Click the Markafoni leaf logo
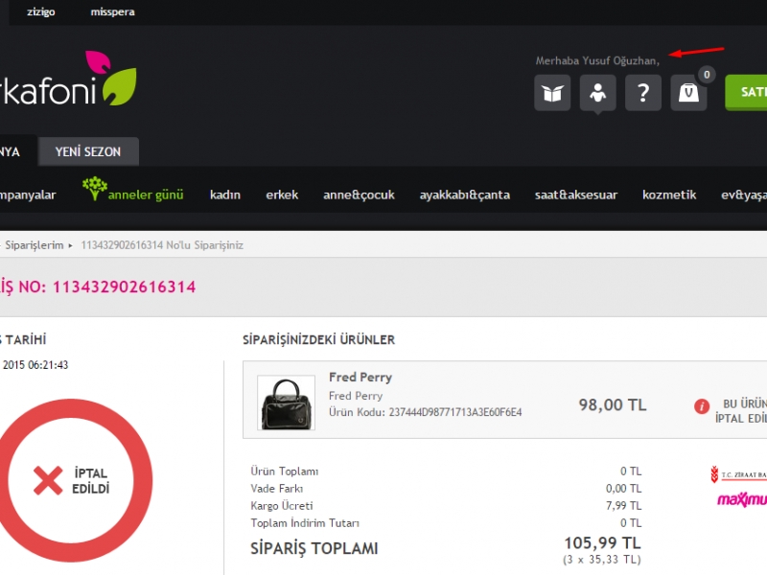 [68, 80]
